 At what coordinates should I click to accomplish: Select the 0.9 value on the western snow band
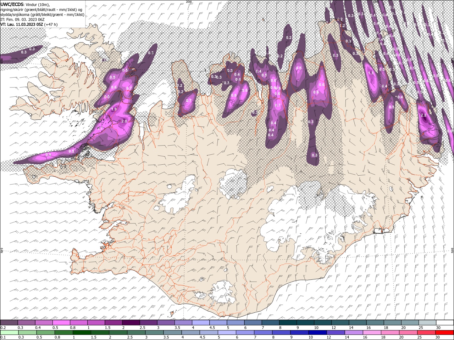point(49,155)
